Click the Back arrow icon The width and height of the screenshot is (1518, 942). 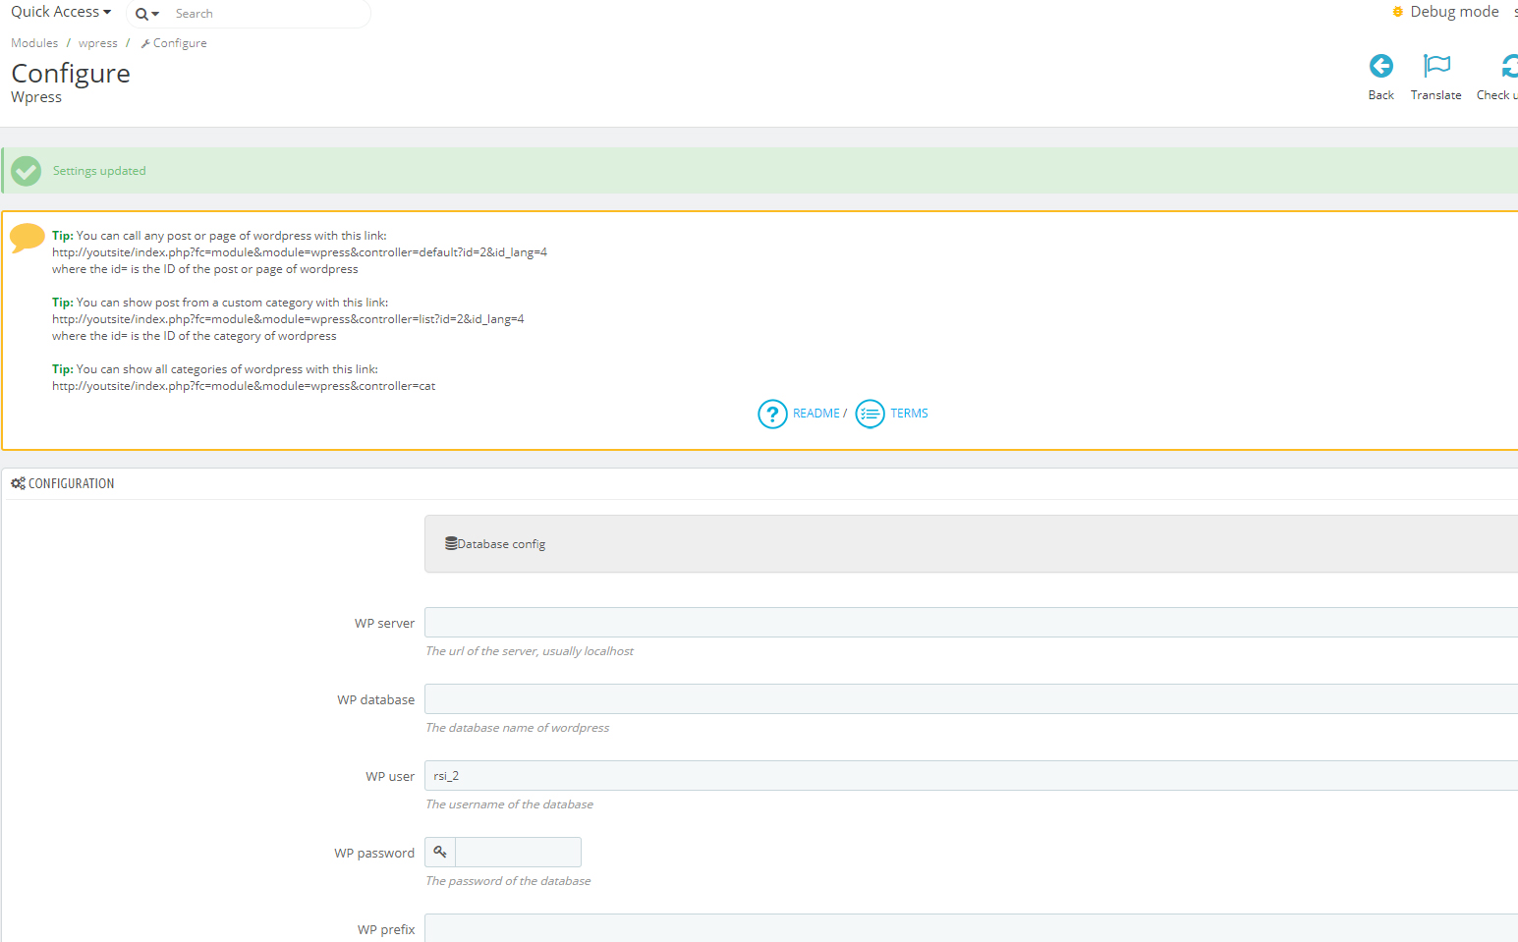point(1380,66)
